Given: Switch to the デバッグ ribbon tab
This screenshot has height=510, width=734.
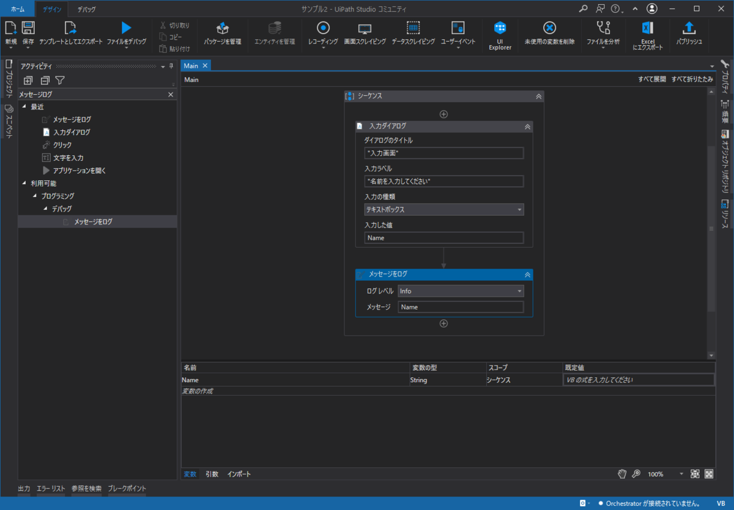Looking at the screenshot, I should click(x=86, y=9).
